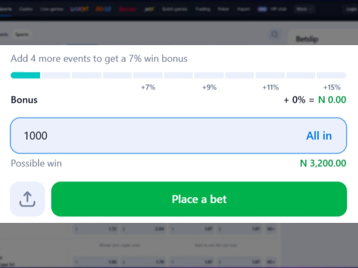The width and height of the screenshot is (358, 268).
Task: Select the +15% bonus progress segment
Action: 331,75
